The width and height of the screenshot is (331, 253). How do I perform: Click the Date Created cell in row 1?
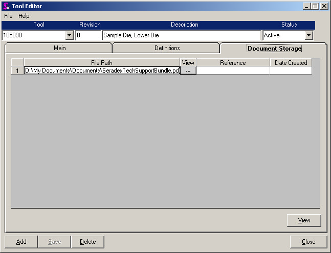[x=290, y=71]
